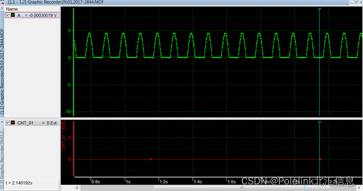Select the CNT_01 = 0 Evt row
Viewport: 363px width, 191px height.
tap(32, 122)
